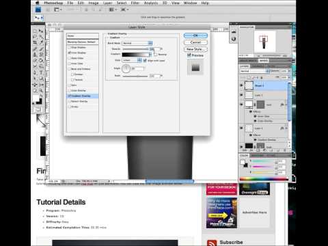
Task: Select the Horizontal Type tool
Action: point(41,72)
